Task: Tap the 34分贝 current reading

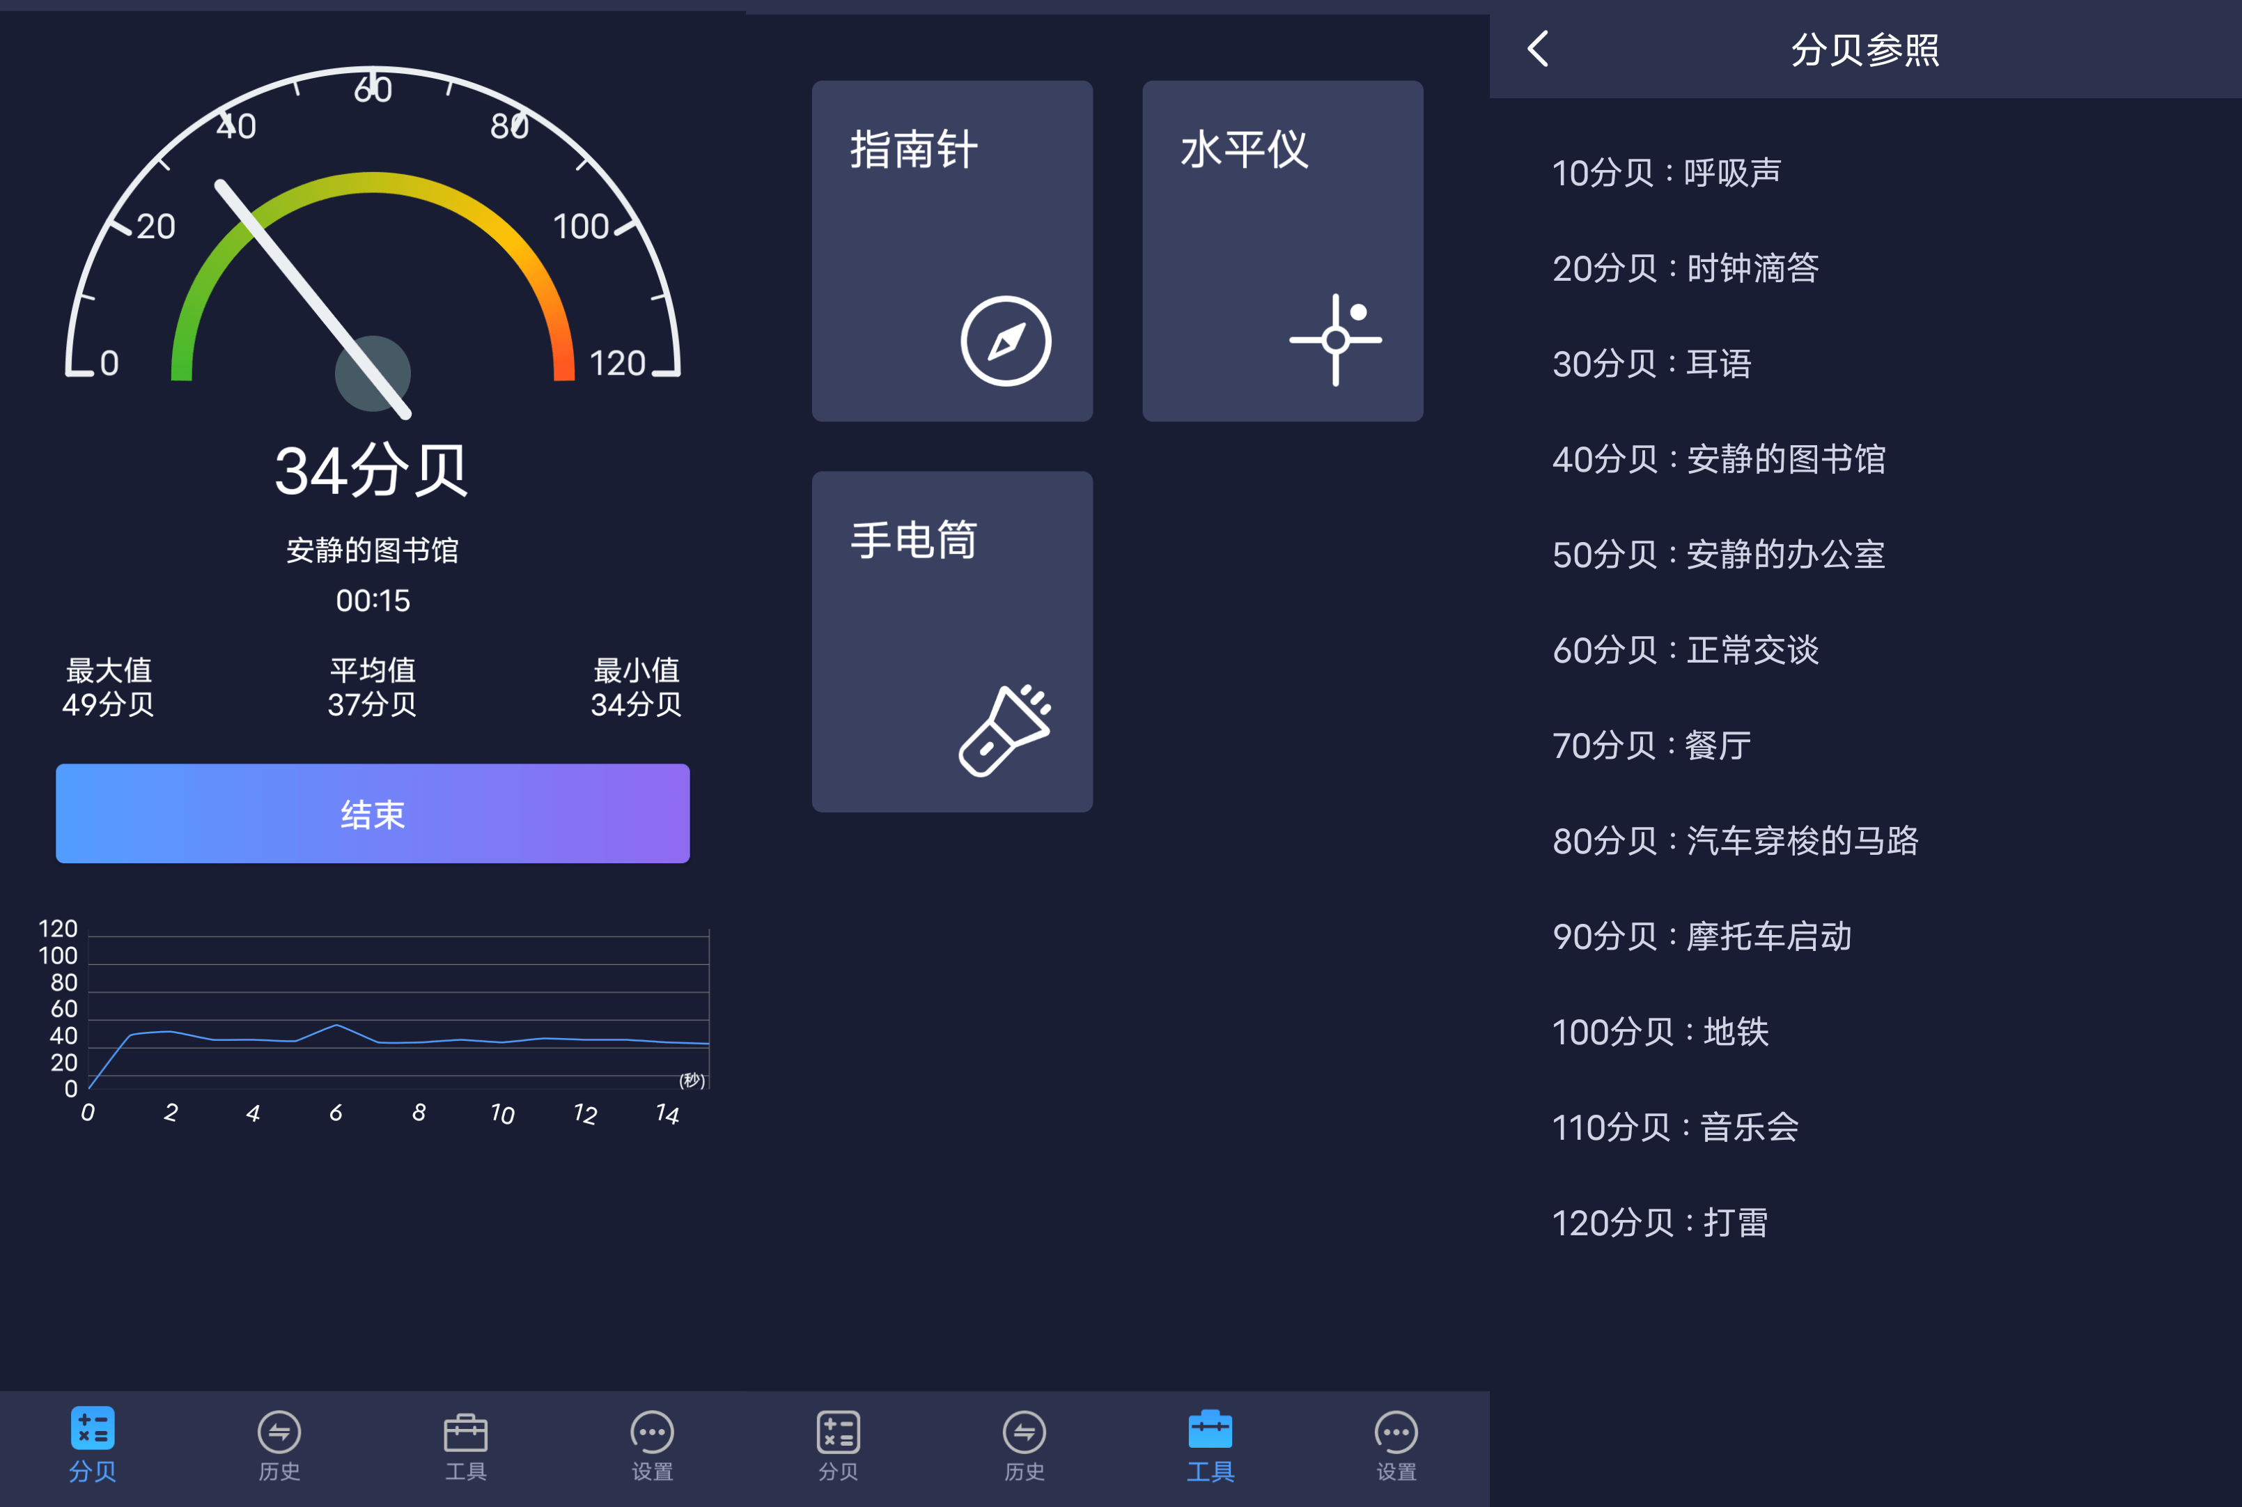Action: (x=371, y=471)
